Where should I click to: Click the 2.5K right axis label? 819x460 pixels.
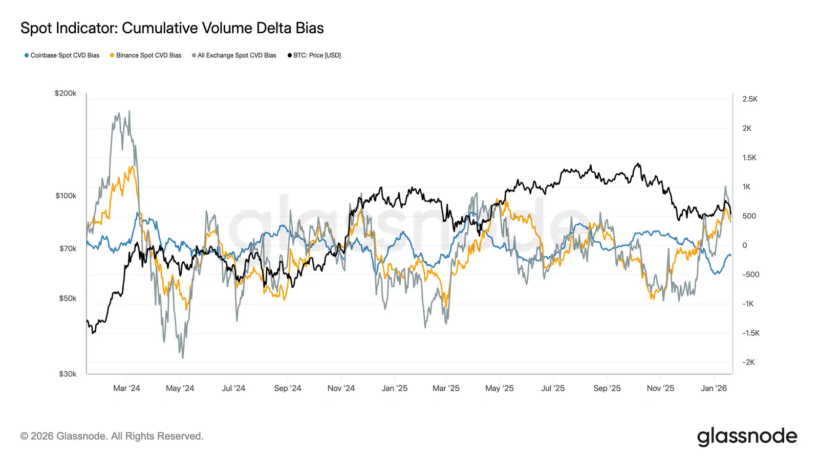(750, 99)
